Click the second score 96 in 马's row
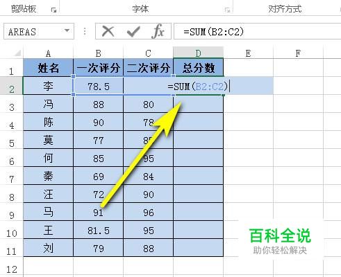 pos(149,212)
